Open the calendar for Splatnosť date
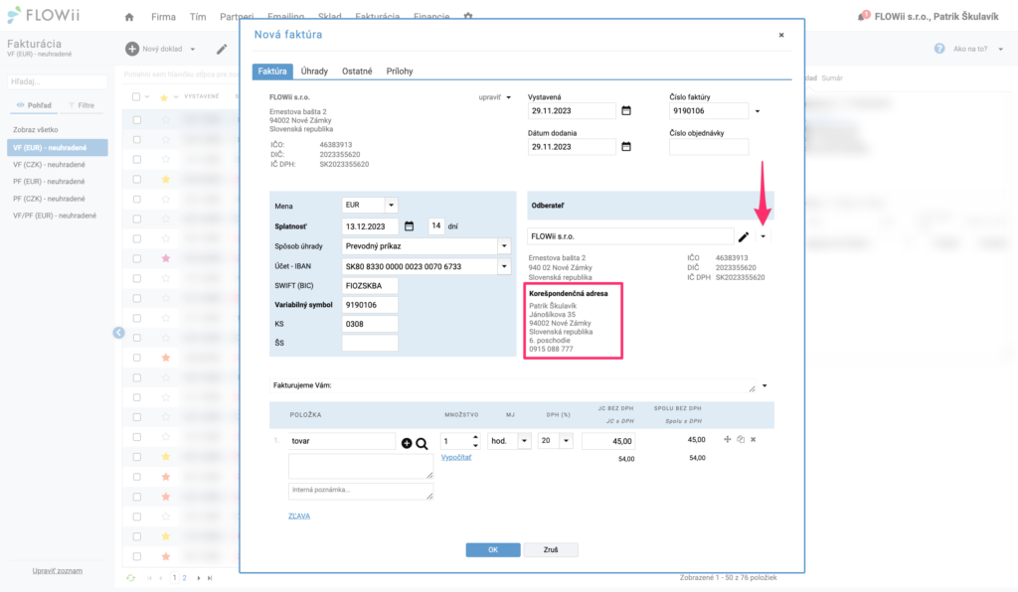The width and height of the screenshot is (1018, 592). (x=409, y=226)
